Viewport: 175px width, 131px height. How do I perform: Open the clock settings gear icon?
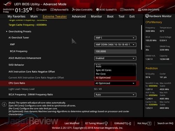point(31,9)
